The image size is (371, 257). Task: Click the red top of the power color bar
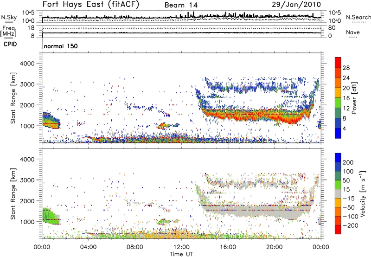coord(338,62)
